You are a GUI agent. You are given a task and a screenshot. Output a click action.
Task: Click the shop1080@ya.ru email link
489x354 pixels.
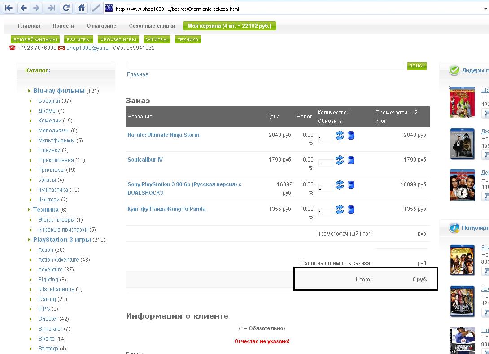87,48
